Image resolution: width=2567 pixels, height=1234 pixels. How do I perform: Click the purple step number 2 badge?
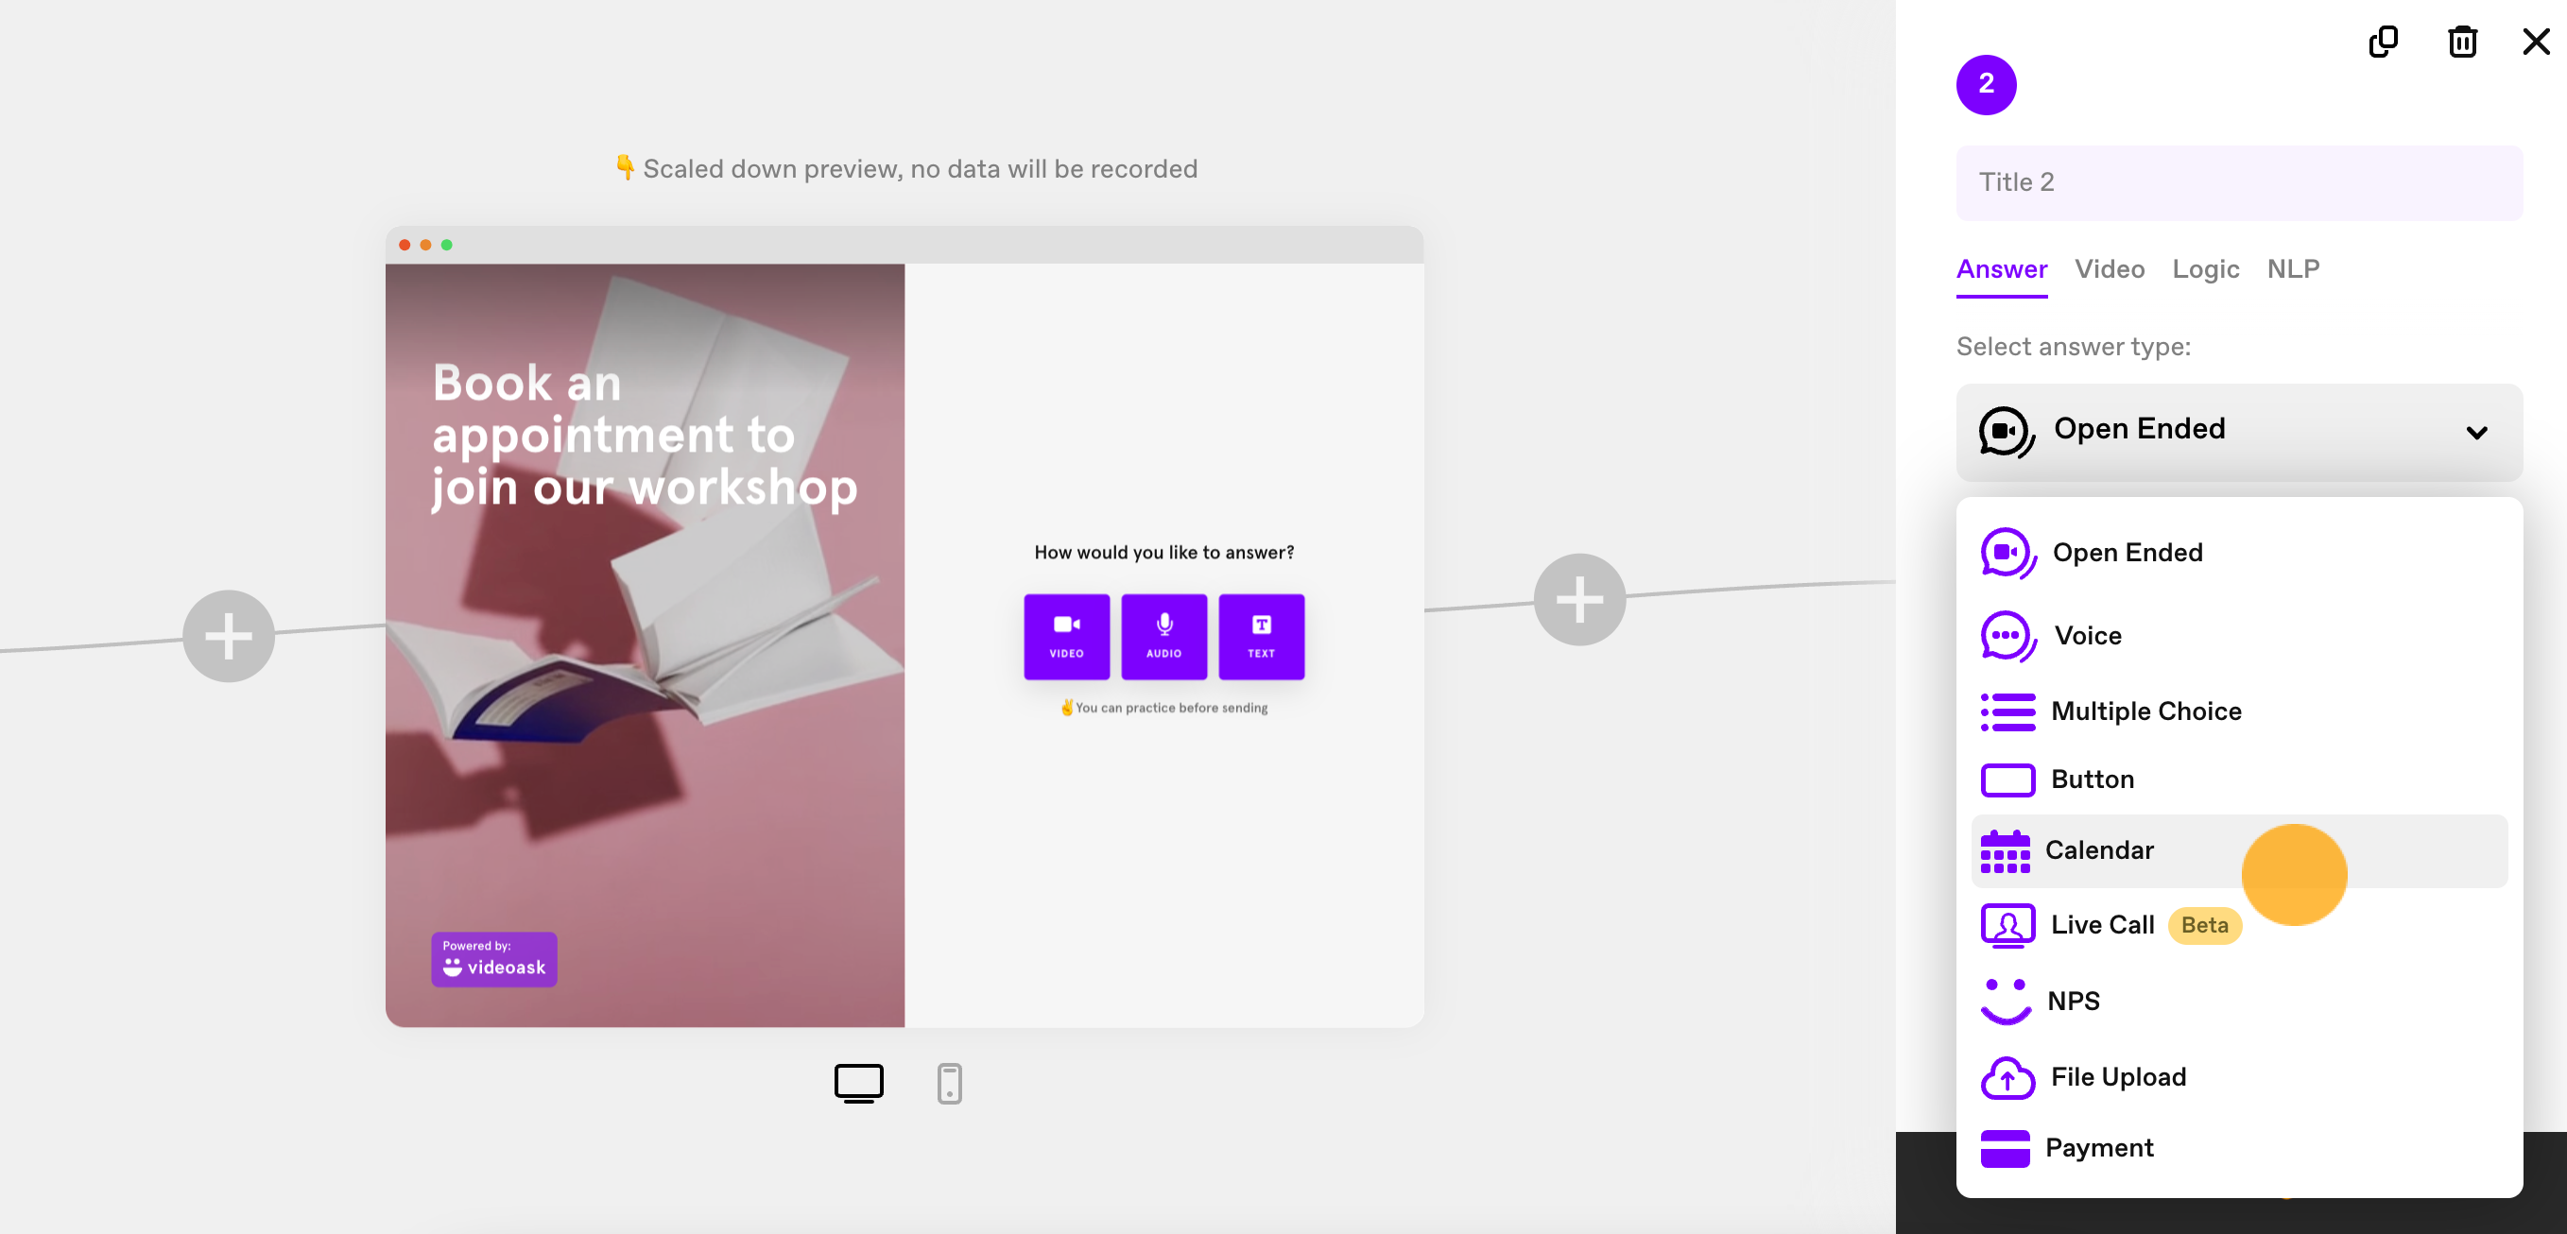(x=1985, y=85)
